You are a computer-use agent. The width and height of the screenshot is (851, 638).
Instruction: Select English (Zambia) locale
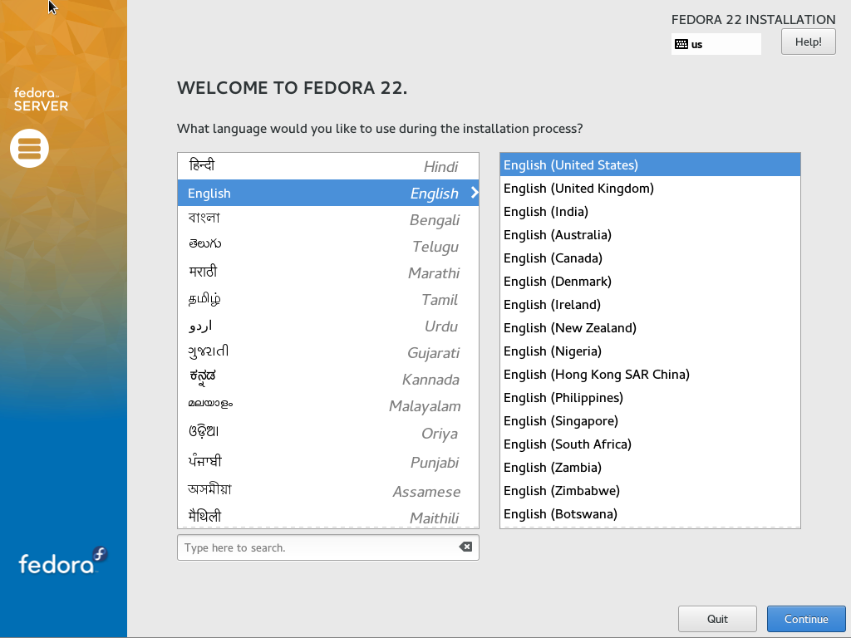(x=650, y=468)
